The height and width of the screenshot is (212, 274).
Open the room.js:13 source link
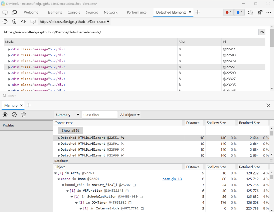[x=172, y=179]
